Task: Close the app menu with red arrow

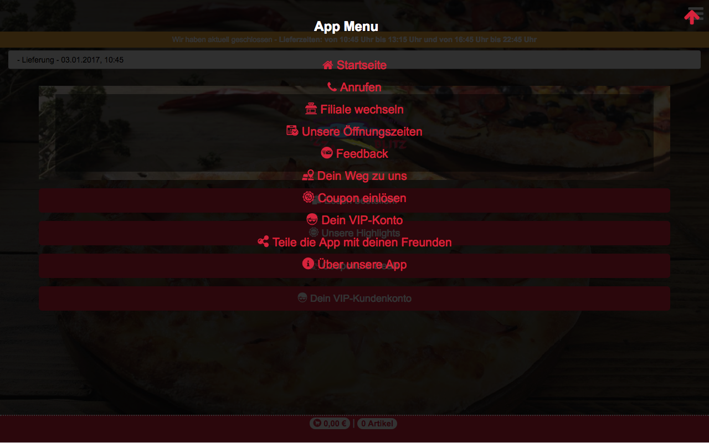Action: [x=692, y=17]
